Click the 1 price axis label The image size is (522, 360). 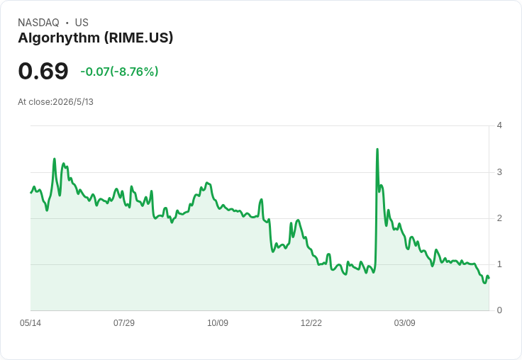coord(499,264)
